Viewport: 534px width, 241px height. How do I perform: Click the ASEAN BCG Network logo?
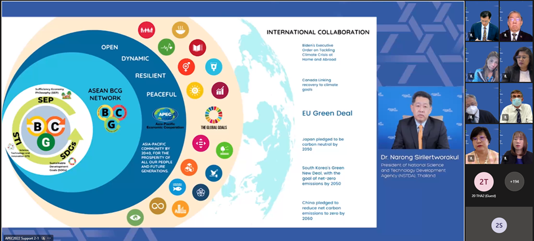(112, 117)
